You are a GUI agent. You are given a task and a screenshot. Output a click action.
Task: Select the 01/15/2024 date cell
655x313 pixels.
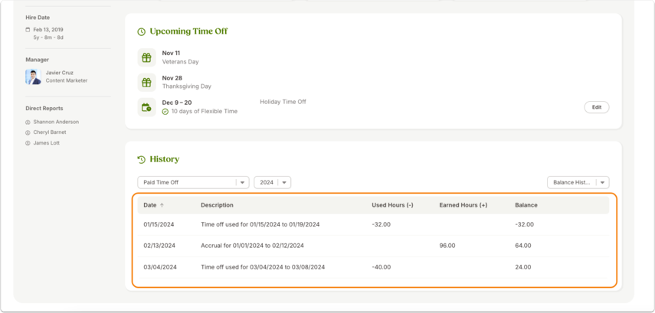coord(159,224)
